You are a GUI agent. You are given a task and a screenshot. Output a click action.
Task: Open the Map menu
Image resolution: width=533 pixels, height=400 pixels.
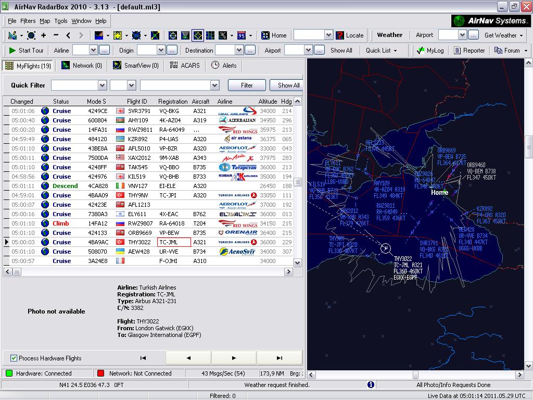pos(45,21)
